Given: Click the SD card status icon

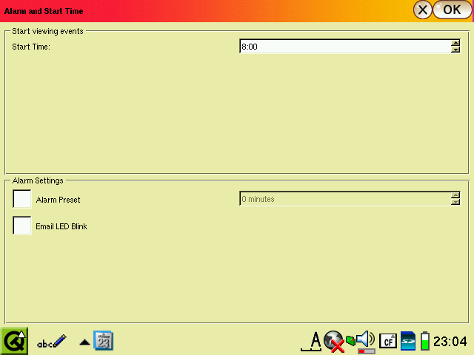Looking at the screenshot, I should coord(408,341).
